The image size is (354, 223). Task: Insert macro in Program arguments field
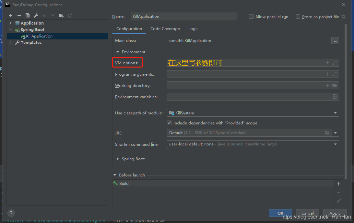(x=328, y=74)
